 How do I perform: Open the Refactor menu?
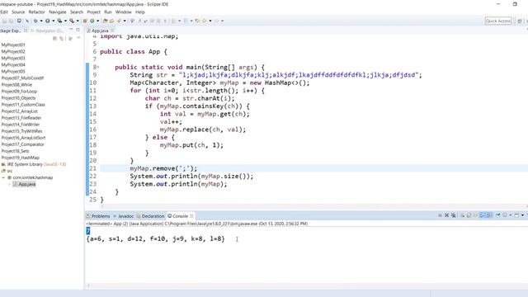(36, 12)
